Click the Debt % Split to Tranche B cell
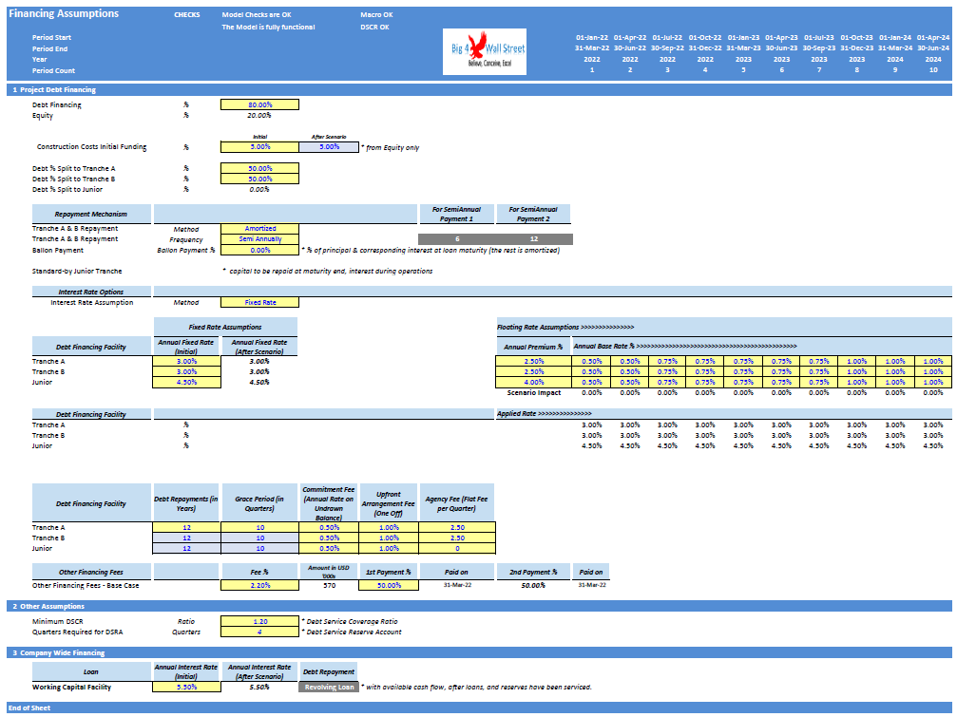This screenshot has height=717, width=957. [260, 179]
